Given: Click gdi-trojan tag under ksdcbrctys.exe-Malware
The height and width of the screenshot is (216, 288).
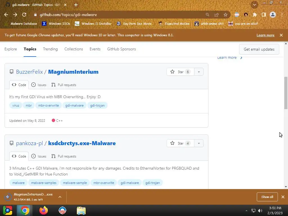Looking at the screenshot, I should 153,183.
